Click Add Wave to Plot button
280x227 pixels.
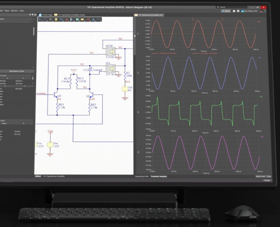click(x=17, y=71)
